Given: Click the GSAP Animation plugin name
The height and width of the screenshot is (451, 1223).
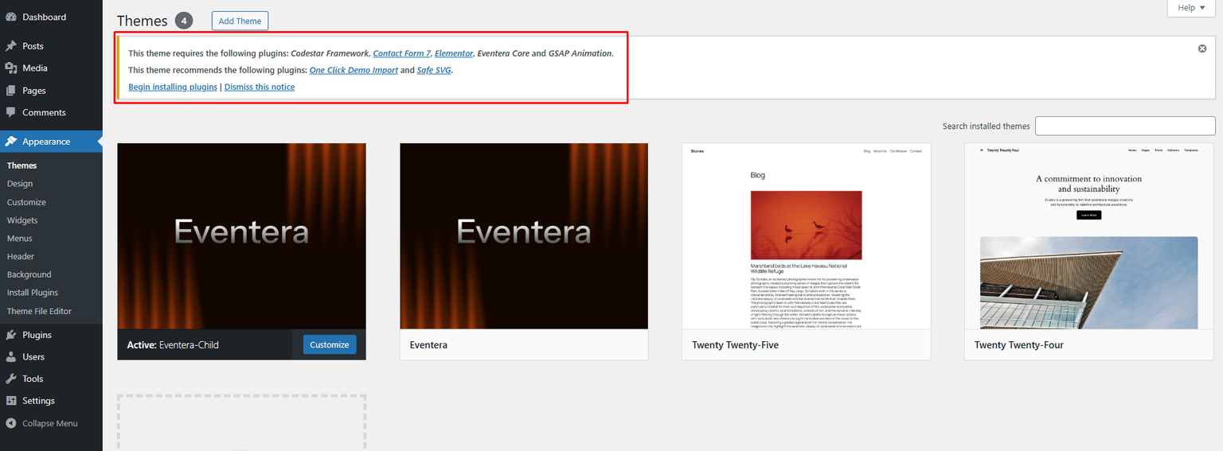Looking at the screenshot, I should pos(580,53).
